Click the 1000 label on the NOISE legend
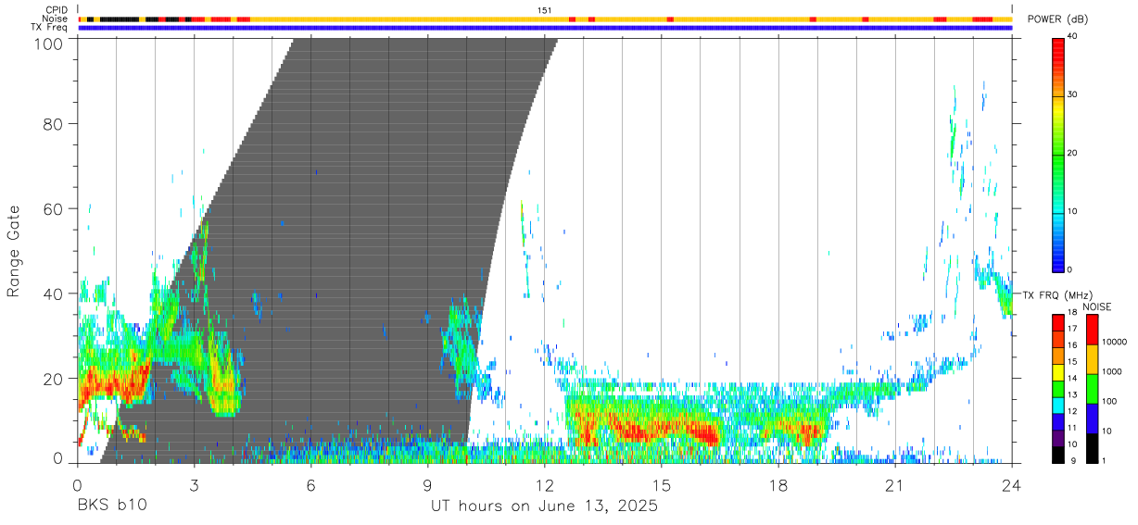The width and height of the screenshot is (1138, 525). (1113, 372)
